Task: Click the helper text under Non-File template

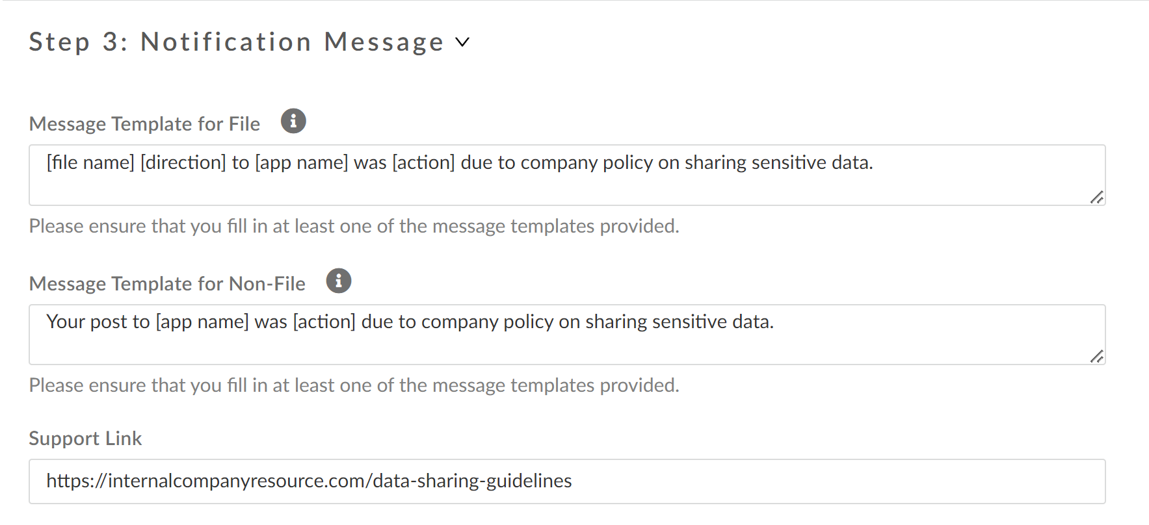Action: click(x=354, y=385)
